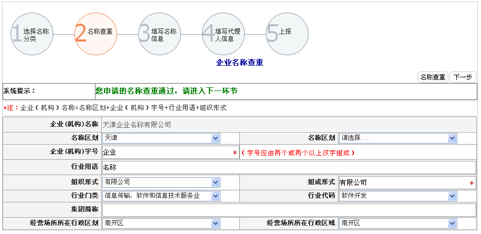
Task: Expand the 经营场所所在行政区划 dropdown
Action: pos(161,223)
